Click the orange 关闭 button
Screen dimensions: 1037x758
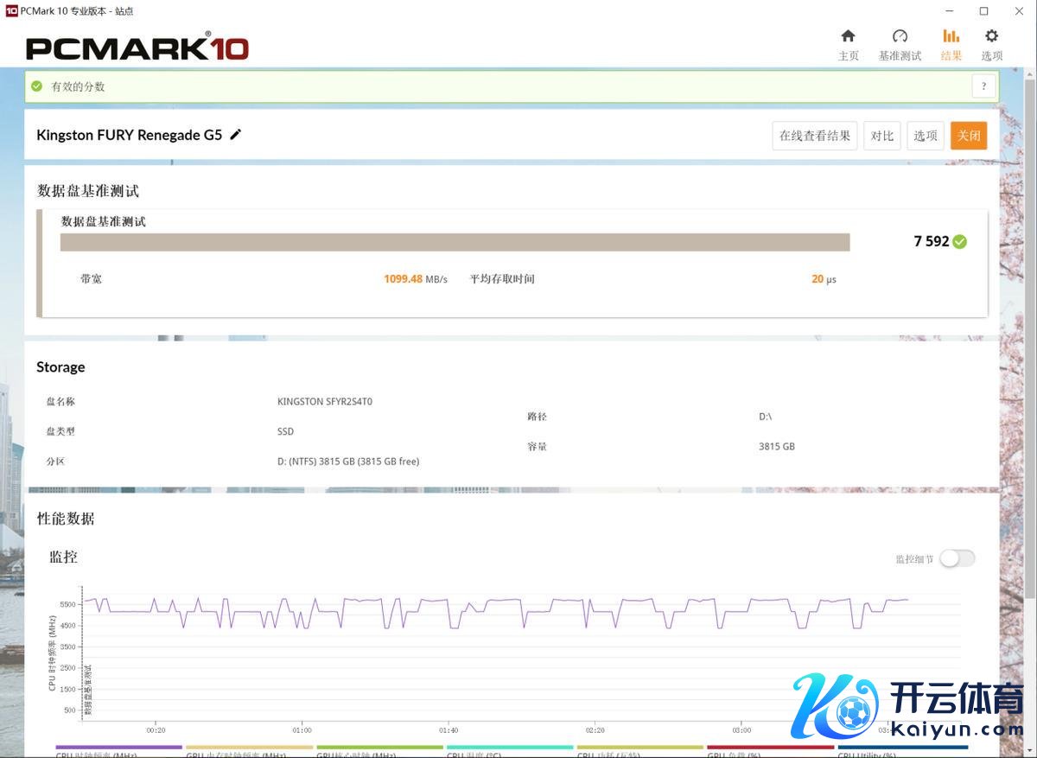[969, 136]
